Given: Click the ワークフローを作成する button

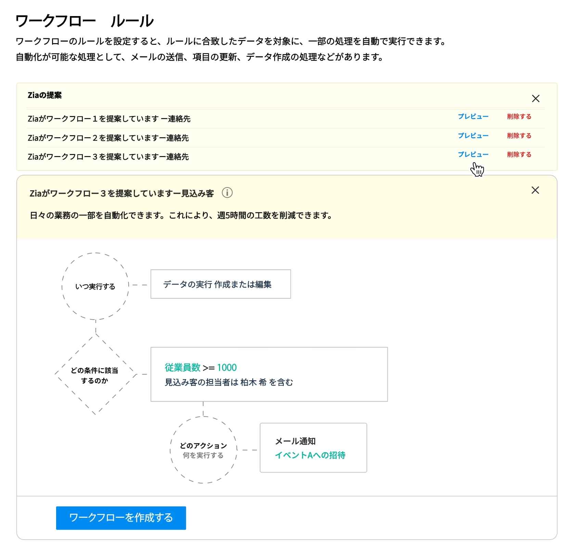Looking at the screenshot, I should [121, 518].
